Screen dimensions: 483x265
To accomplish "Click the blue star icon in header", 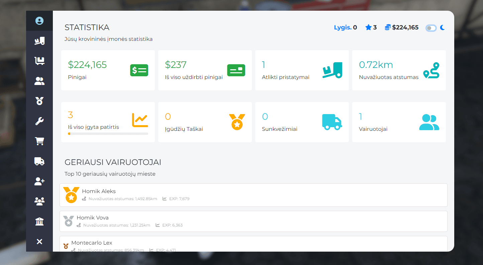I will [368, 27].
